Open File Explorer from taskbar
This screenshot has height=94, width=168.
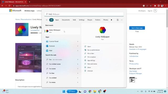tap(95, 91)
